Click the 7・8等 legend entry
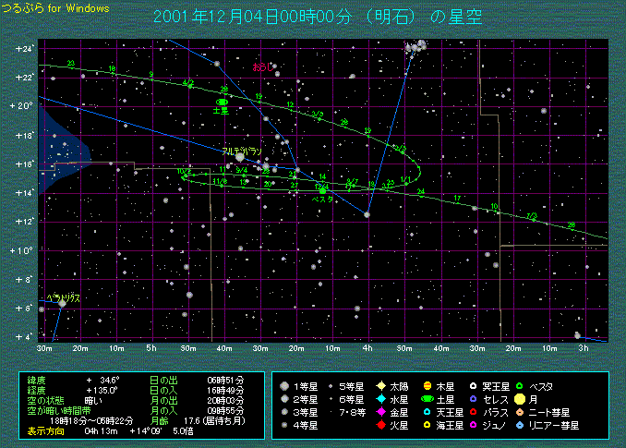This screenshot has height=448, width=626. (352, 413)
